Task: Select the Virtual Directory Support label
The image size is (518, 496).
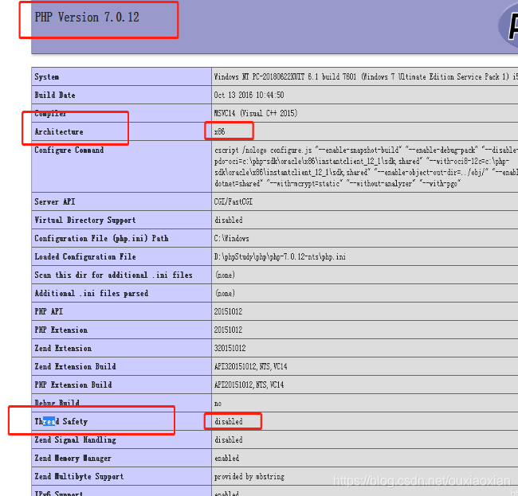Action: (x=85, y=220)
